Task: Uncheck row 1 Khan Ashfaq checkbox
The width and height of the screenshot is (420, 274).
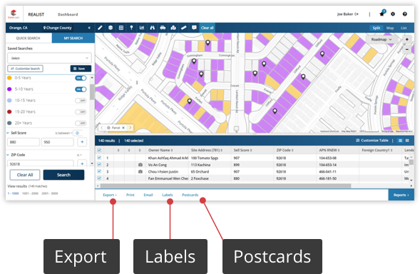Action: [99, 158]
